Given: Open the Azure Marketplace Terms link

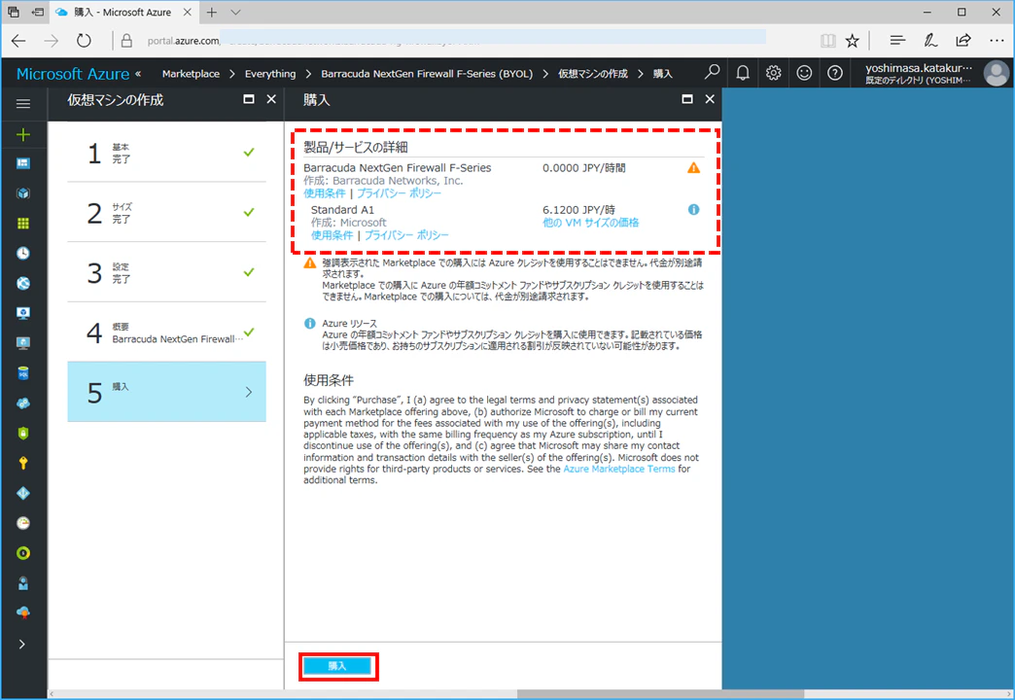Looking at the screenshot, I should point(619,469).
